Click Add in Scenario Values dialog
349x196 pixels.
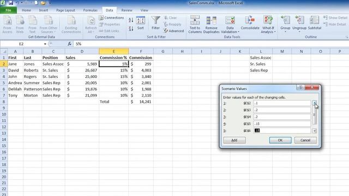click(x=234, y=140)
